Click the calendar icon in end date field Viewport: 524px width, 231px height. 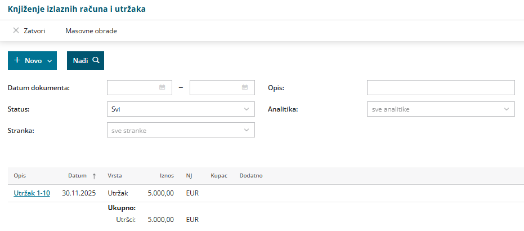pos(245,87)
